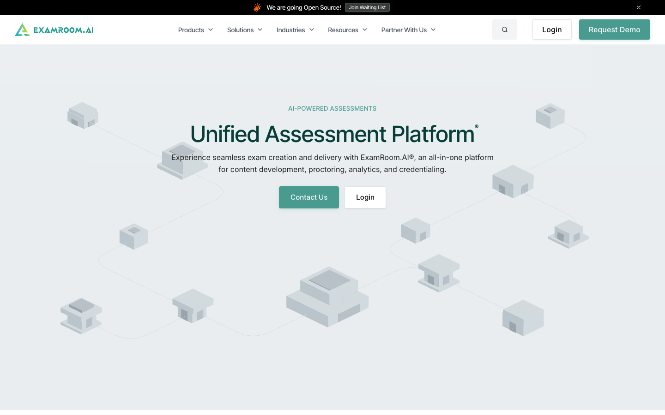The image size is (665, 415).
Task: Click the header Login button
Action: click(552, 30)
